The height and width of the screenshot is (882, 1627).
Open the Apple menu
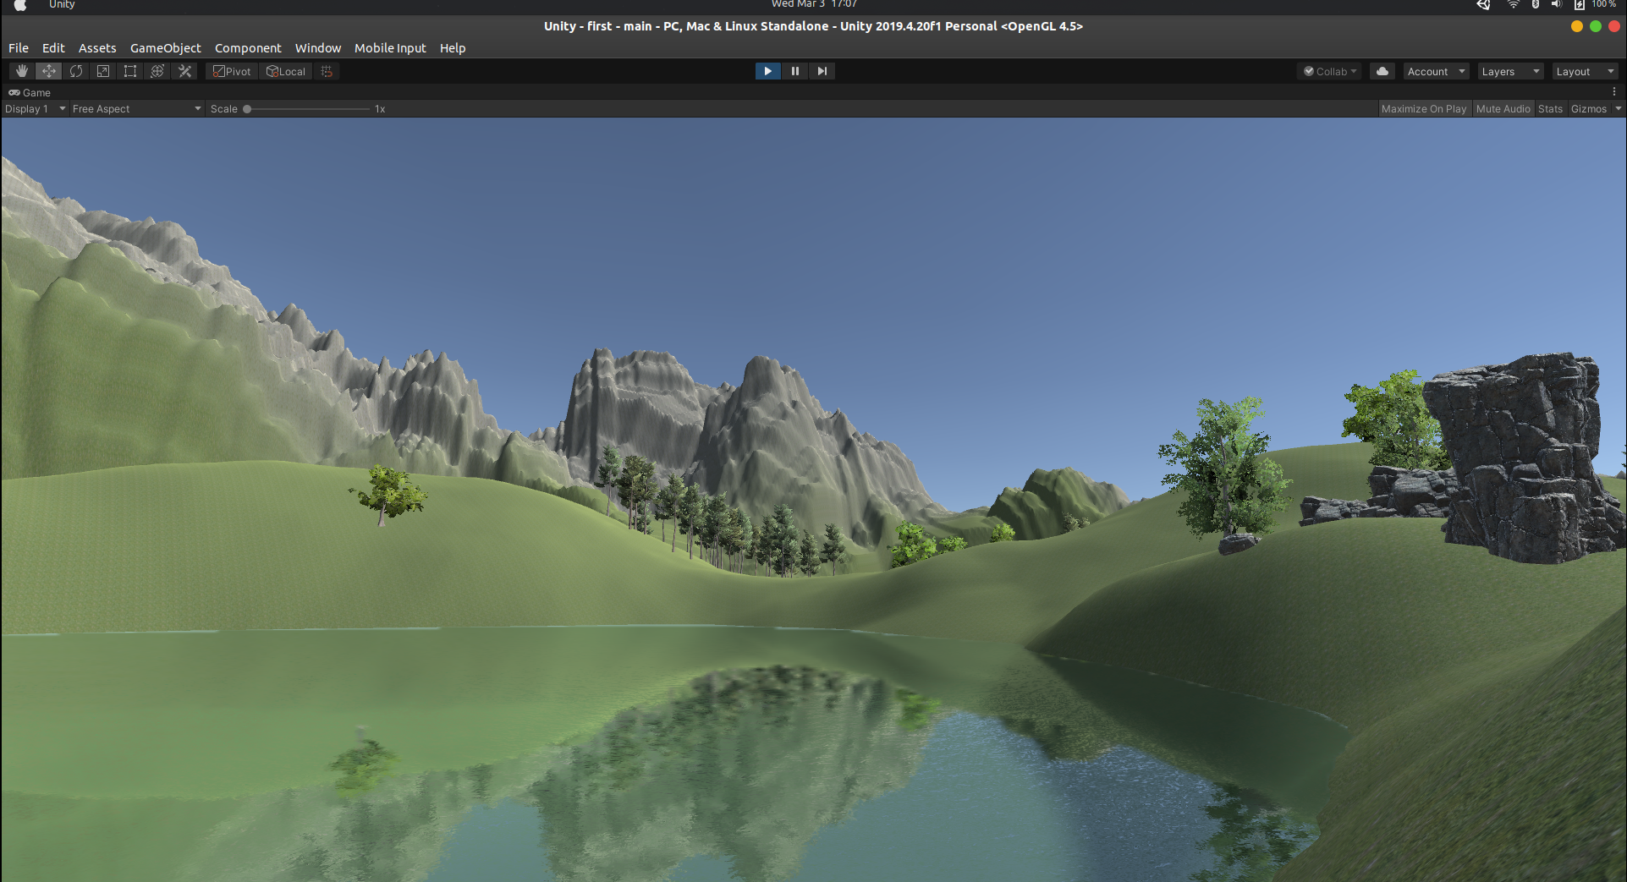pos(20,4)
